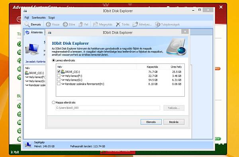This screenshot has height=157, width=239.
Task: Open the Fájl menu
Action: (27, 18)
